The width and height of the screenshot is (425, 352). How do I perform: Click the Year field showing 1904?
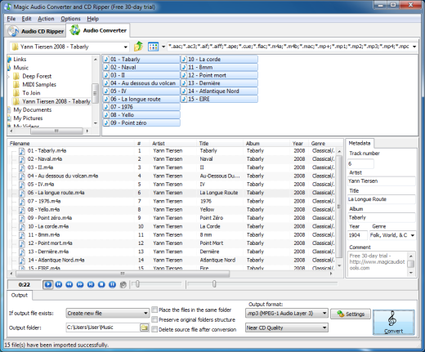[x=357, y=235]
